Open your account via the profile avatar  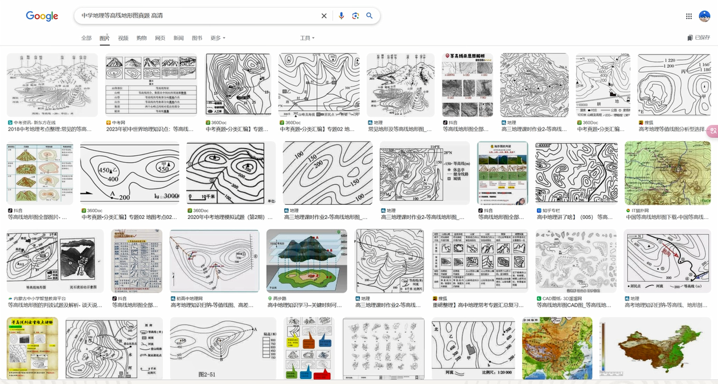coord(705,16)
